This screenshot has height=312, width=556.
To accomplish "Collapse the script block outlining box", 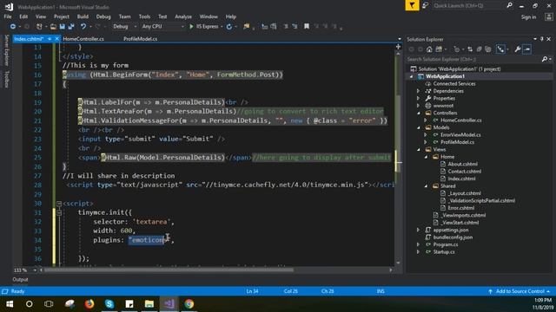I will click(x=59, y=204).
